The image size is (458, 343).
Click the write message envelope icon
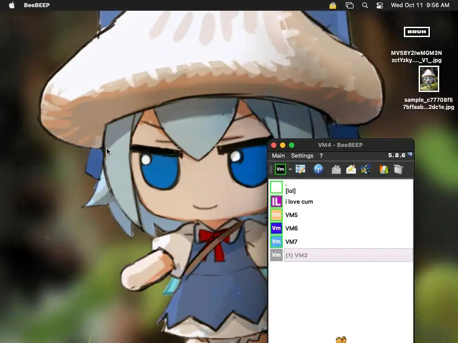(351, 169)
